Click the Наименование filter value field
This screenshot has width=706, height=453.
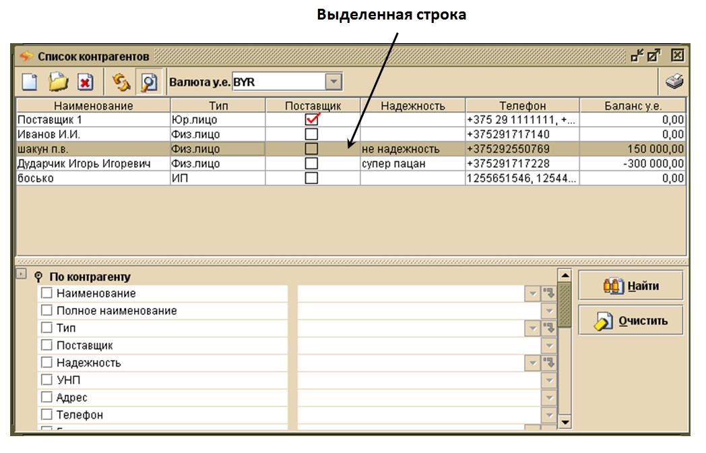tap(411, 294)
